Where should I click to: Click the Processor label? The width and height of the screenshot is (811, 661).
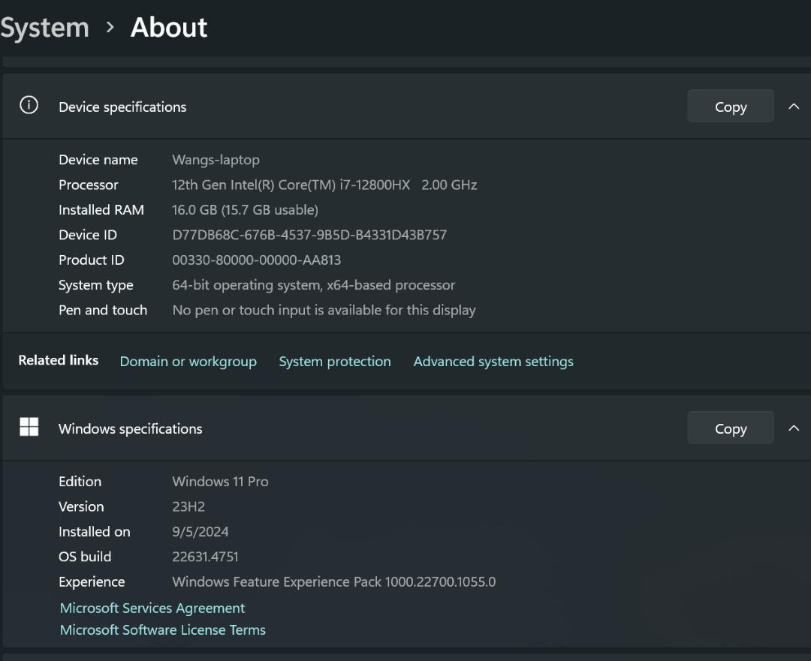[x=89, y=185]
